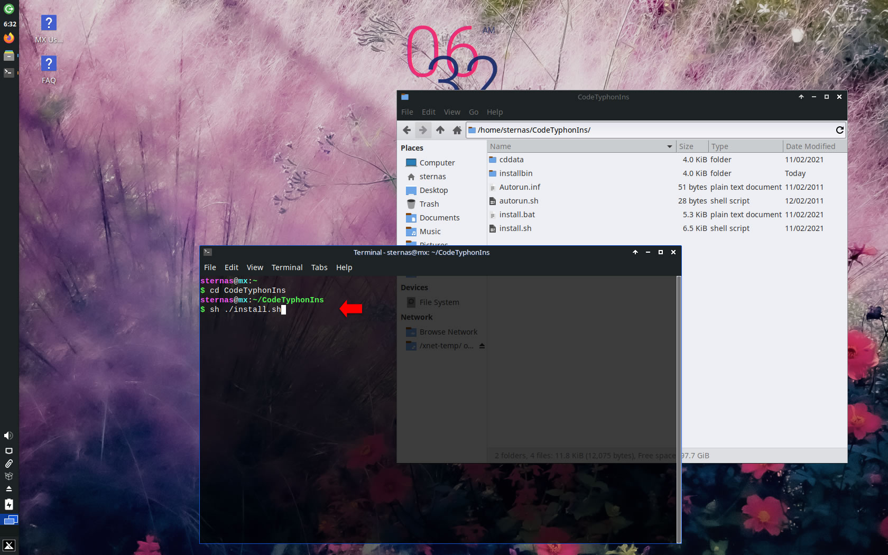
Task: Open the terminal Help menu
Action: point(344,267)
